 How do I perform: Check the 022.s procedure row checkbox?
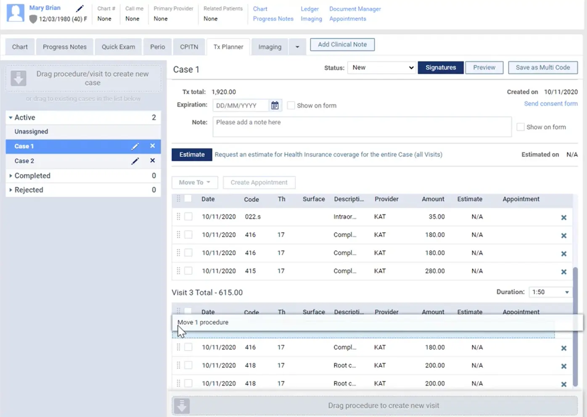188,216
